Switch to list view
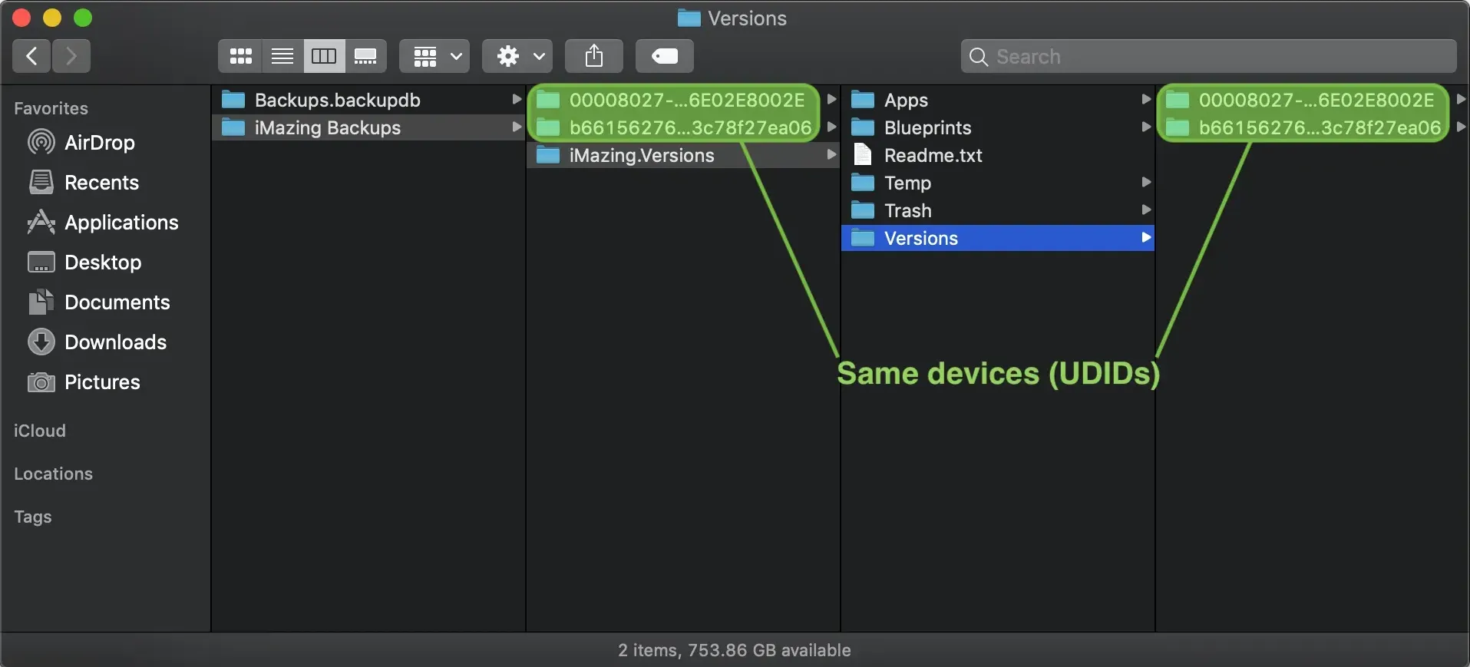The image size is (1470, 667). tap(282, 56)
